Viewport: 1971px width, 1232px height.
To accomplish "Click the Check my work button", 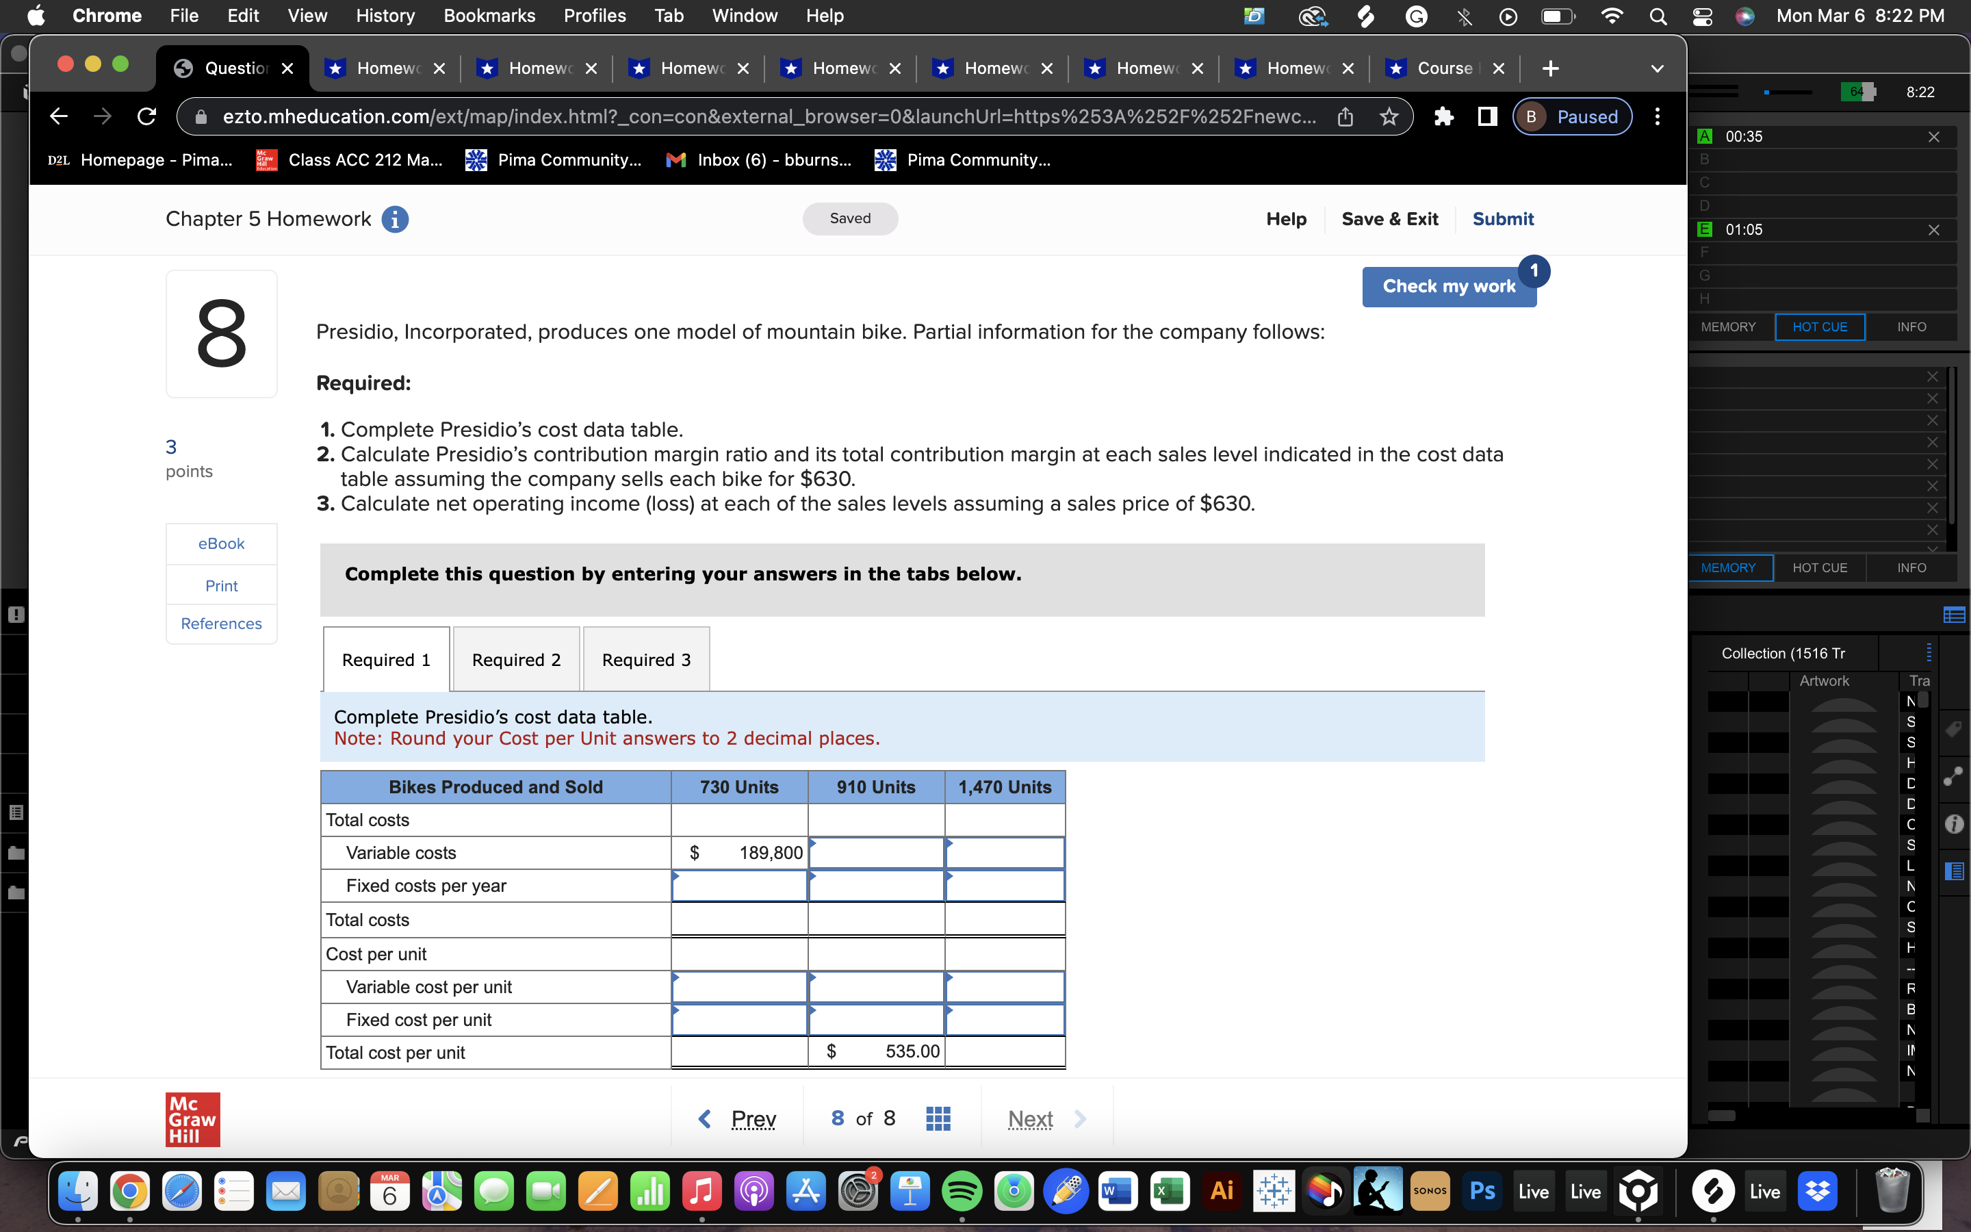I will (1449, 286).
